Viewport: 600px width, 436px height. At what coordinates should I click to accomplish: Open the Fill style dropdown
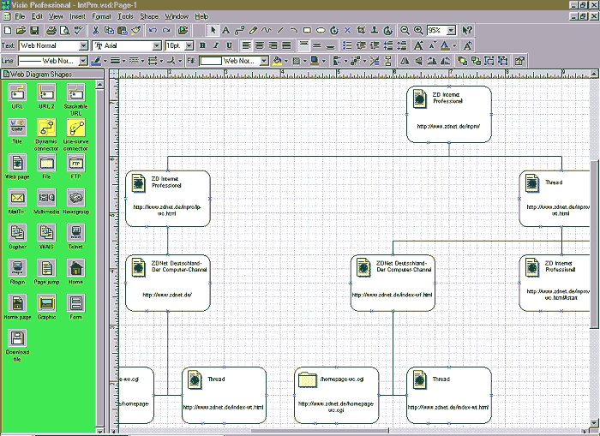[264, 61]
